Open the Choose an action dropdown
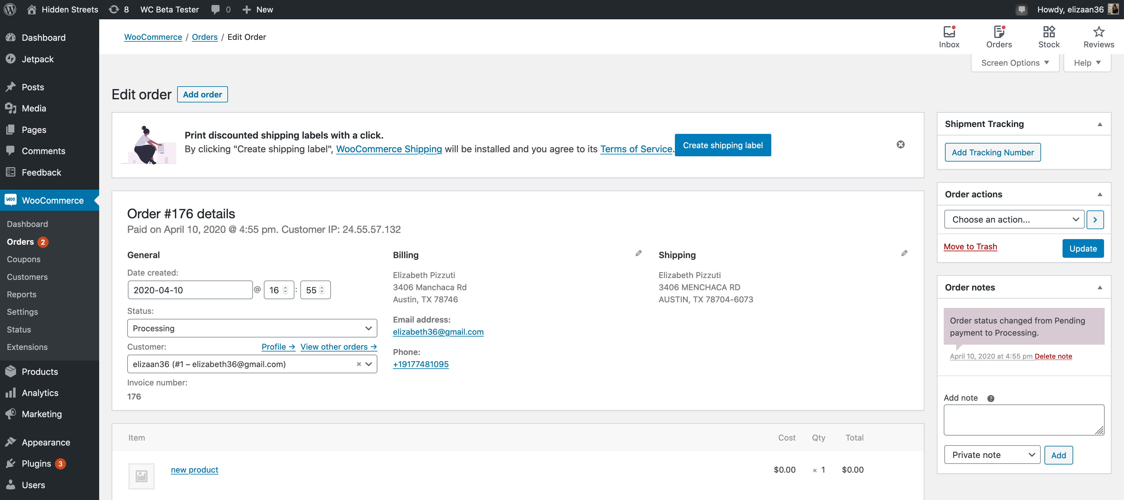The height and width of the screenshot is (500, 1124). [1014, 219]
